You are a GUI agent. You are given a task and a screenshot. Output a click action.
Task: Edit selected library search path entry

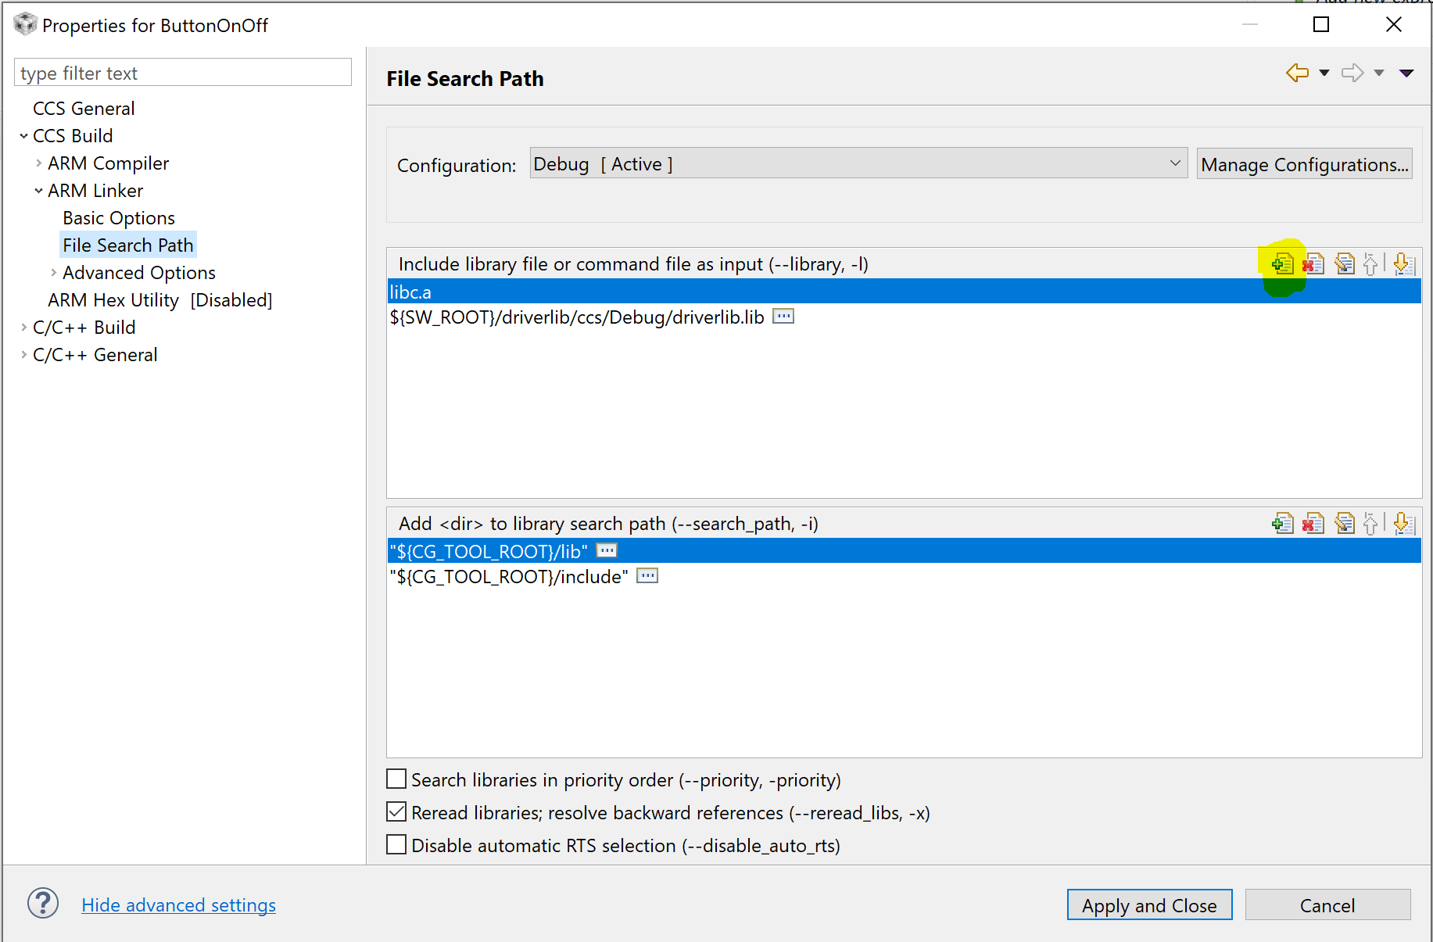pyautogui.click(x=1345, y=523)
